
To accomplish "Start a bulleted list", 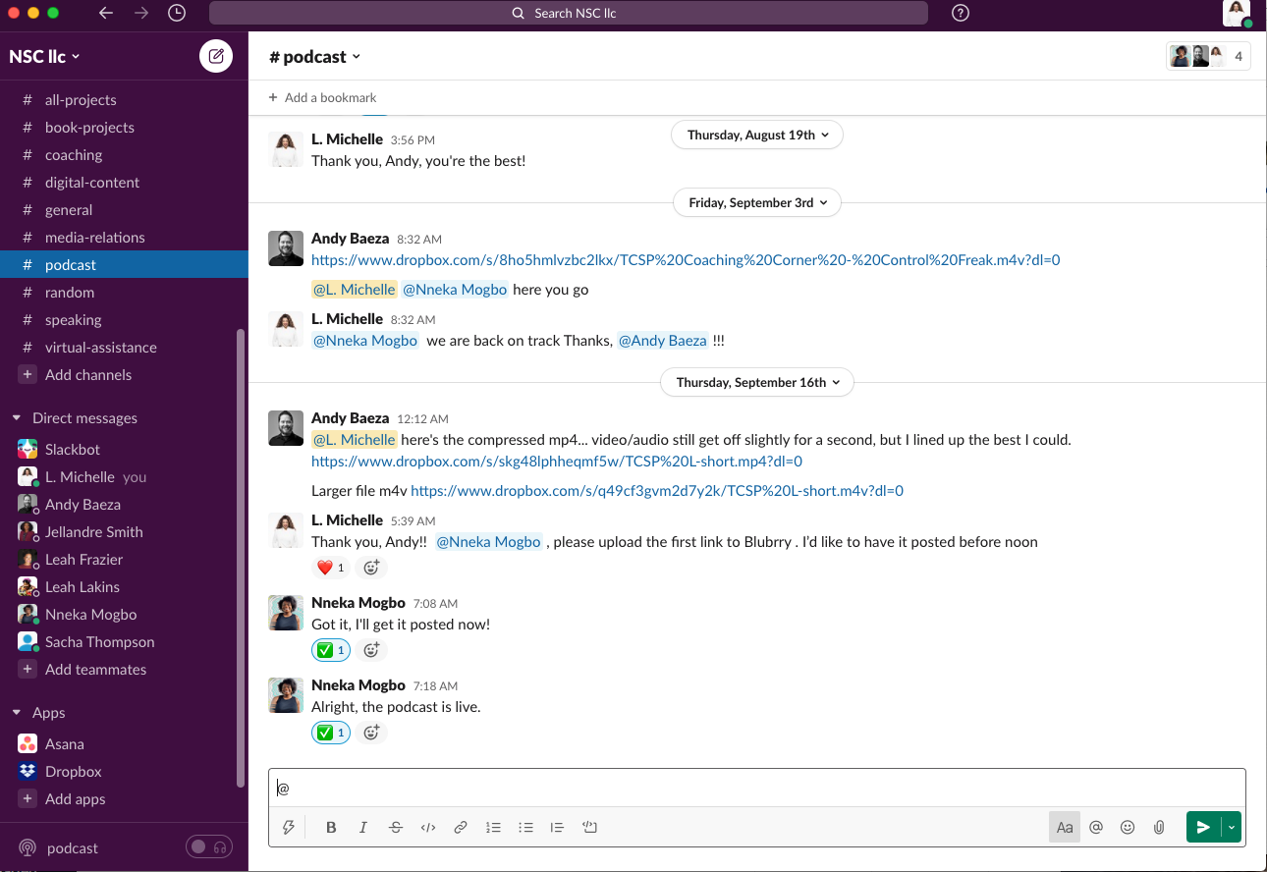I will tap(525, 827).
